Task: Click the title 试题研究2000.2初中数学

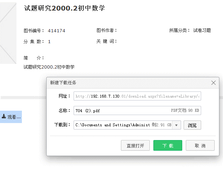Action: tap(64, 8)
